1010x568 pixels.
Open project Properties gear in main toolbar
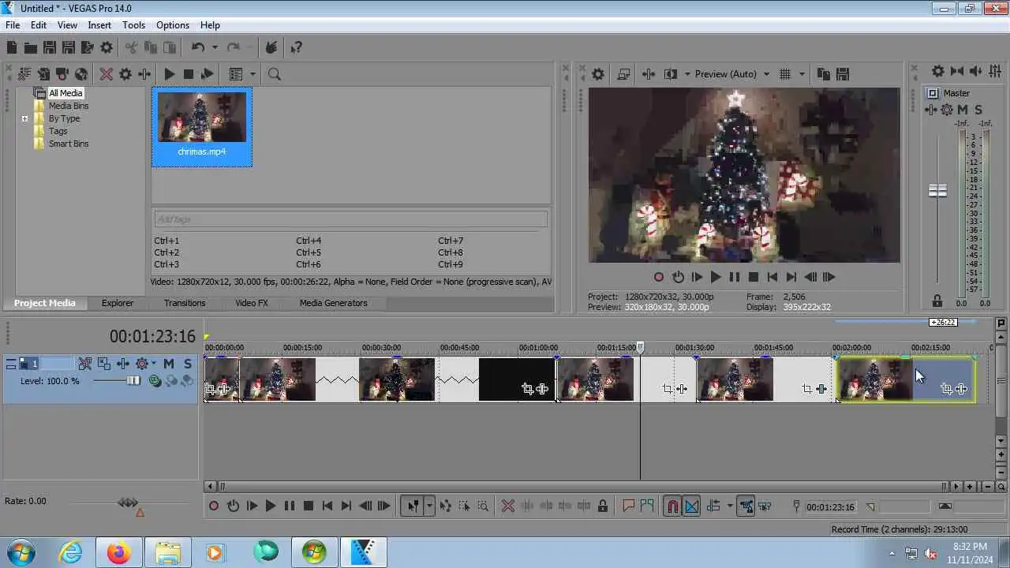(x=107, y=48)
